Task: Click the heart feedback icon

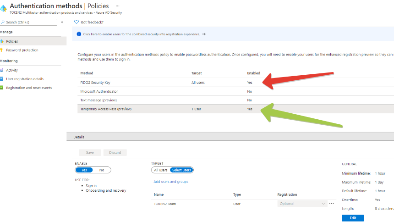Action: pos(77,22)
